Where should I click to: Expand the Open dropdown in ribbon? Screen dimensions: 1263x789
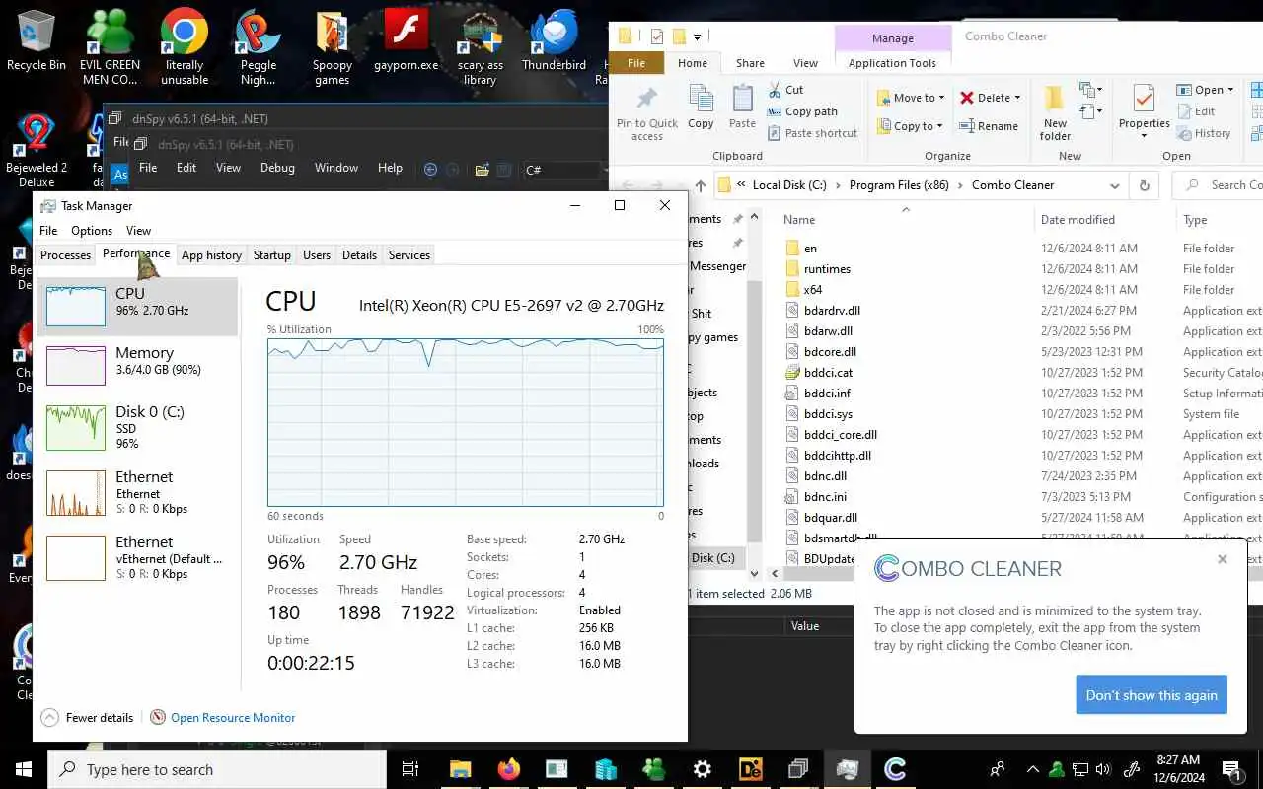[1230, 90]
